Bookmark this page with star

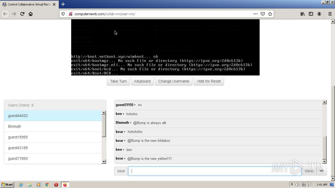coord(270,14)
